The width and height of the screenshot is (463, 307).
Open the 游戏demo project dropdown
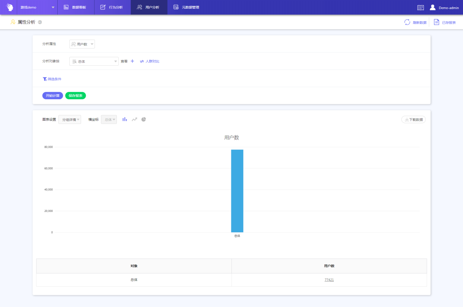[x=37, y=7]
